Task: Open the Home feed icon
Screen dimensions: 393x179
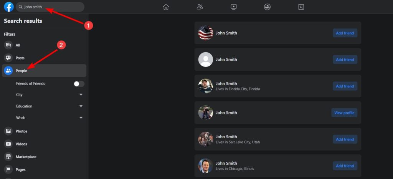Action: (166, 7)
